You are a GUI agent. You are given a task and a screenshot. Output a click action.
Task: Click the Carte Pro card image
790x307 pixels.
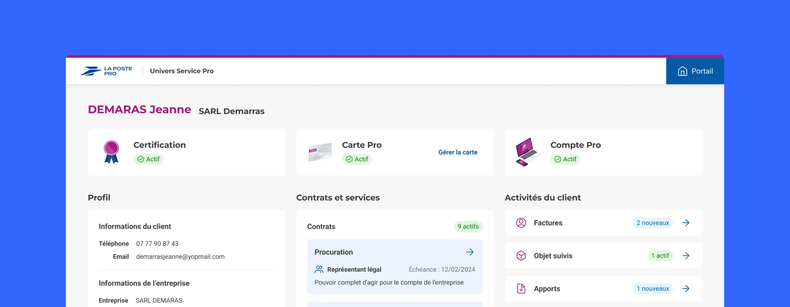320,152
